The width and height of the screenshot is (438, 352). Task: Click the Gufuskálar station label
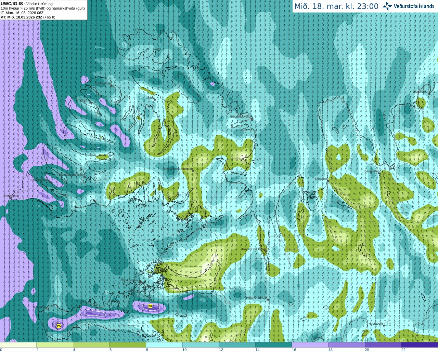40,307
